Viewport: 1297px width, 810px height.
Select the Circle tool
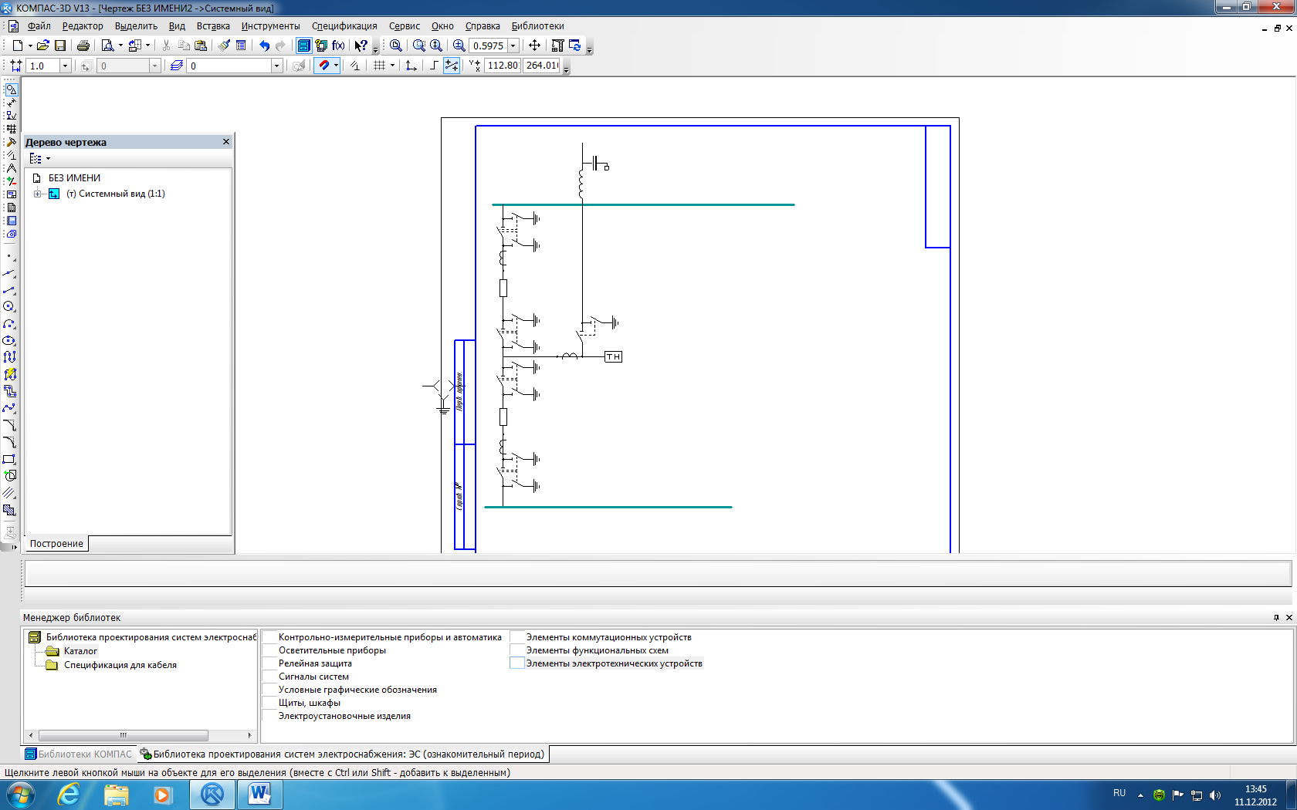9,307
